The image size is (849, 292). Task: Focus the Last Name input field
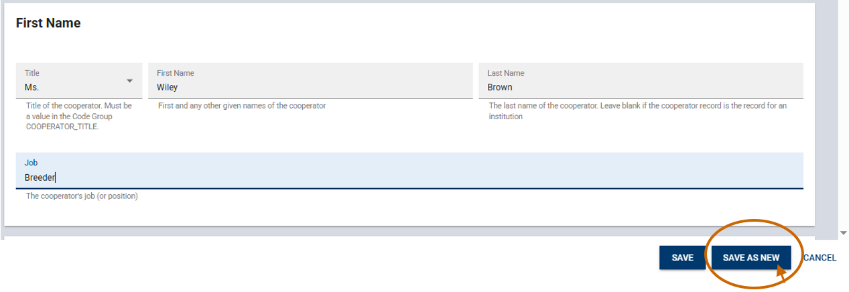point(640,87)
